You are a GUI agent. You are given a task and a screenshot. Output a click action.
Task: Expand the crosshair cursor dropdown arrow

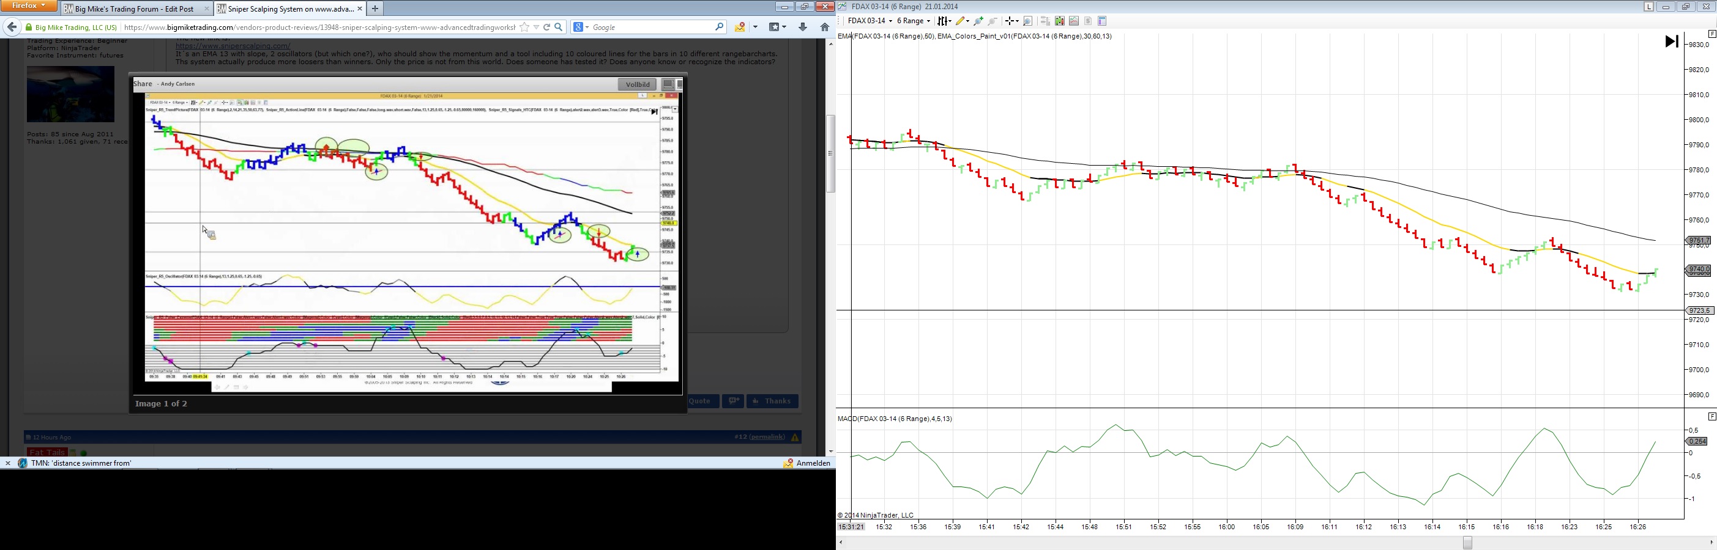(x=1016, y=21)
